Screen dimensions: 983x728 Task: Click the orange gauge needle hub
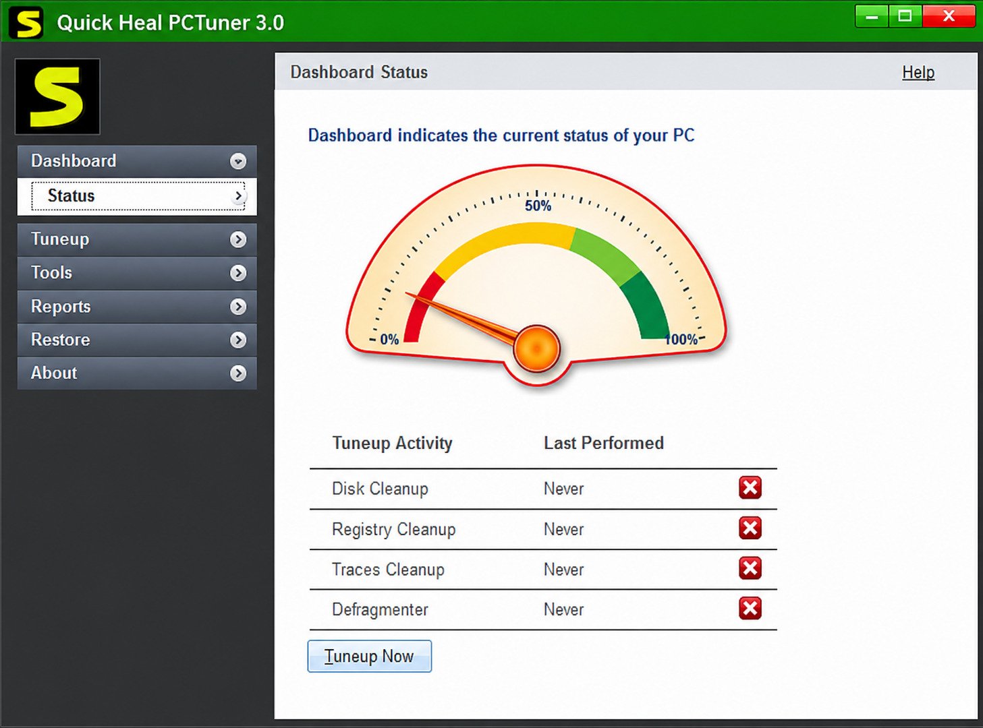pos(536,348)
